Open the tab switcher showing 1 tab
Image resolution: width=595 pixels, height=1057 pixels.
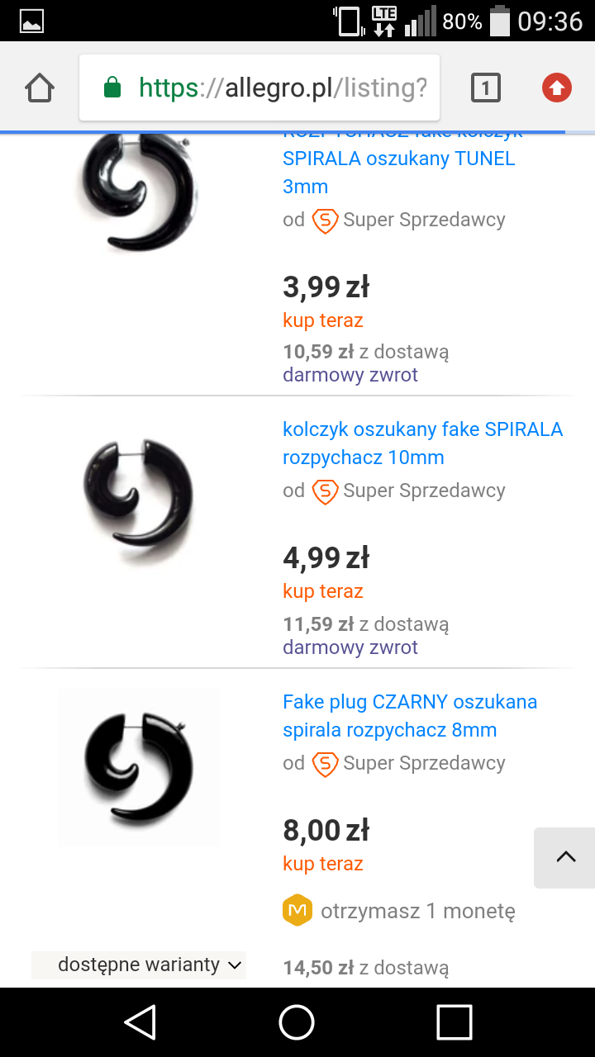486,88
